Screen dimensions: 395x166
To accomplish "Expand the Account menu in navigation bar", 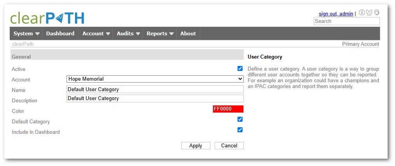I will tap(96, 33).
